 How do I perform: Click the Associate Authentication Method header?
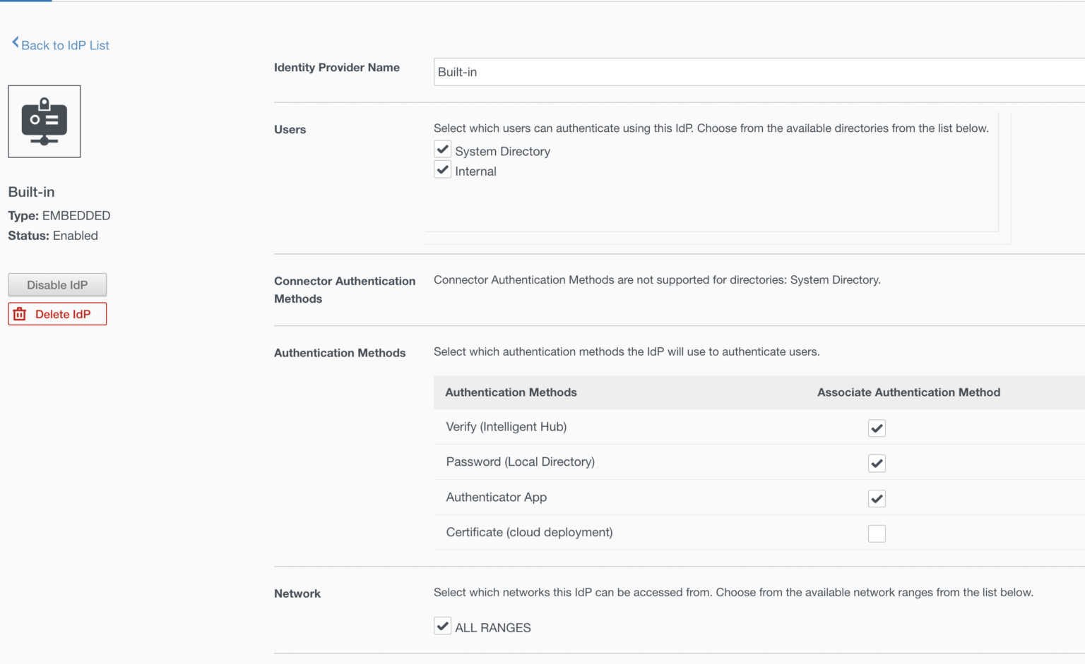(x=908, y=392)
